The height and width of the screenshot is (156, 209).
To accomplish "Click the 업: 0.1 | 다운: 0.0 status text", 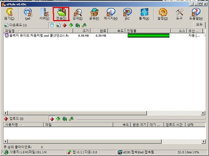I will click(85, 152).
